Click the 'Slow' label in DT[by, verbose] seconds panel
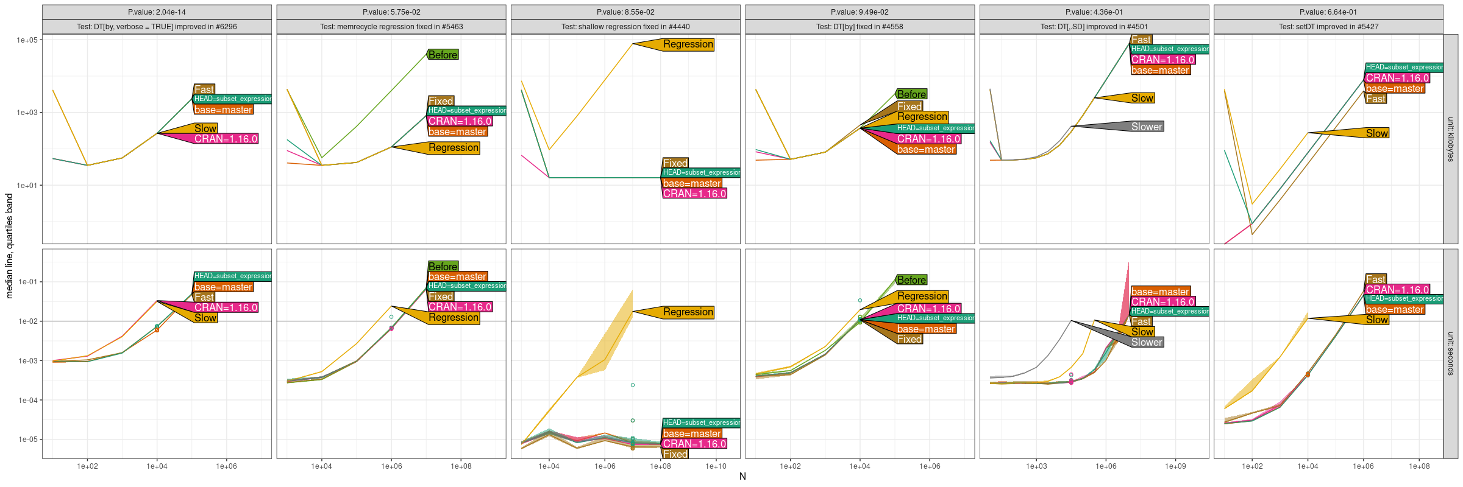Screen dimensions: 1463x487 (205, 318)
